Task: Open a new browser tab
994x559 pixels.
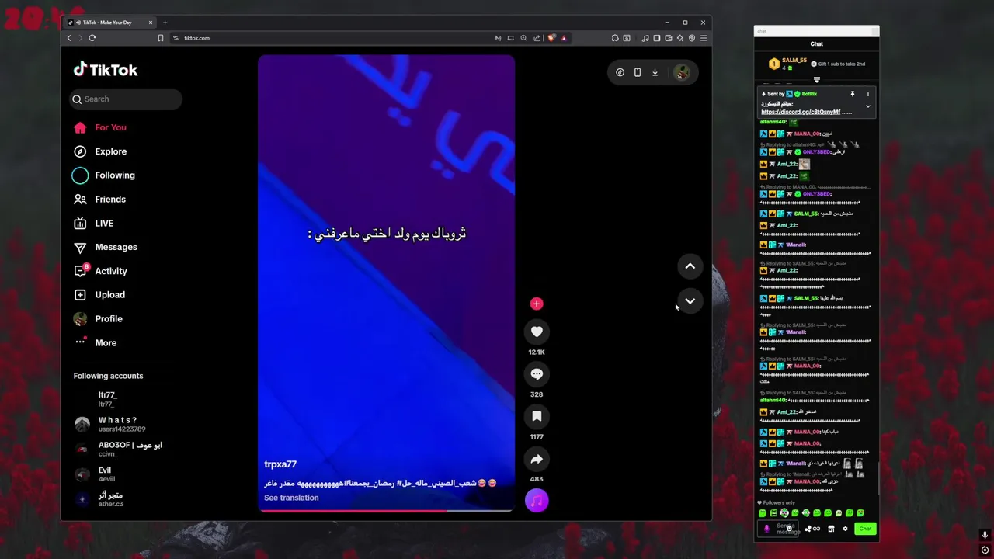Action: (165, 23)
